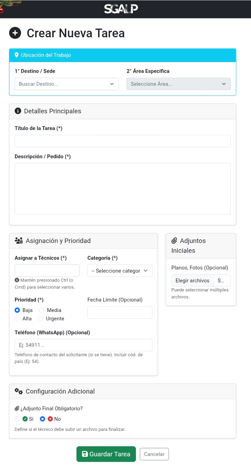Click the paperclip icon in Adjuntos Iniciales
The height and width of the screenshot is (472, 251).
tap(175, 241)
